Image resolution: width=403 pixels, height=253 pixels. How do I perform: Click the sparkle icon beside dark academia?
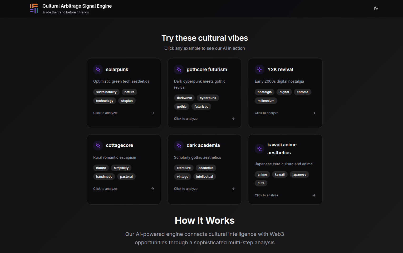click(x=179, y=145)
